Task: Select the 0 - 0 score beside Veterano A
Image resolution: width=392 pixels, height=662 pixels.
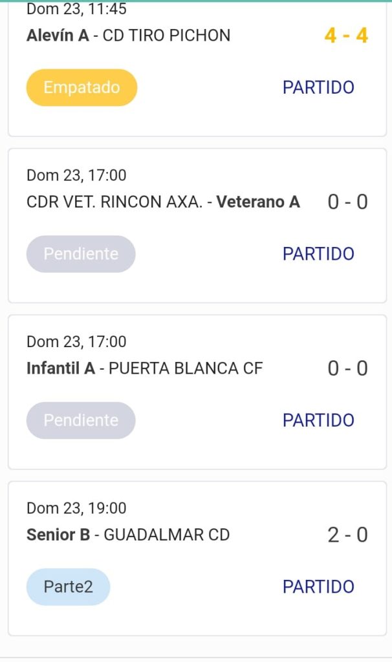Action: pyautogui.click(x=347, y=202)
